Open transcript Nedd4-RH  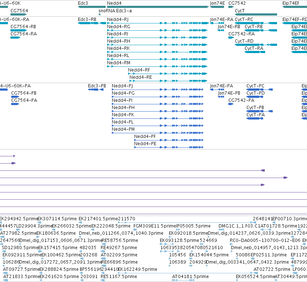(x=118, y=41)
